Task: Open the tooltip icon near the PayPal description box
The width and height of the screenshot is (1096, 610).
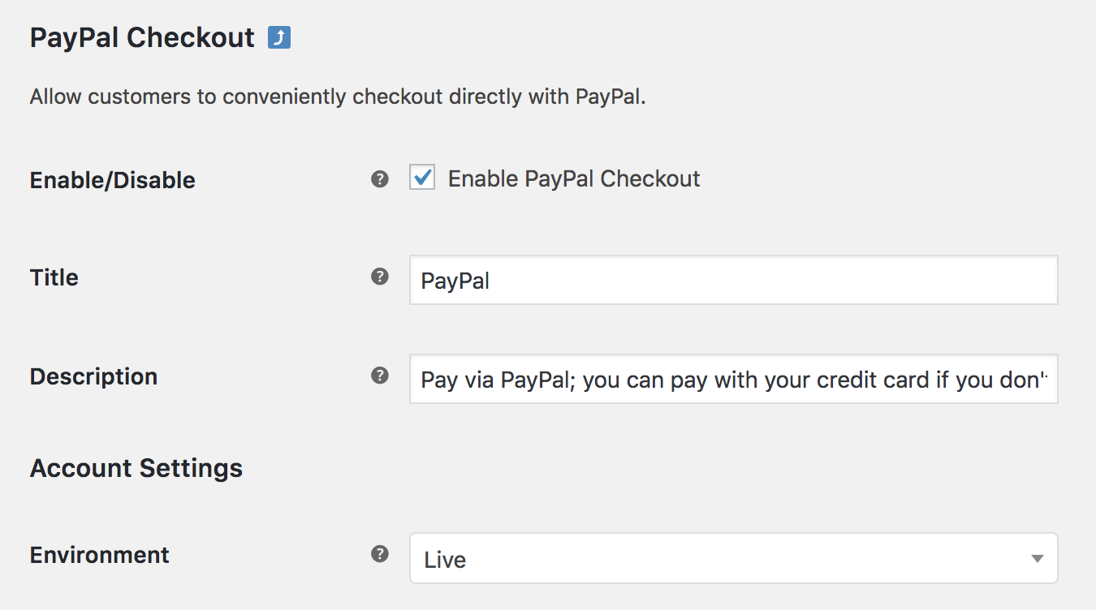Action: (378, 375)
